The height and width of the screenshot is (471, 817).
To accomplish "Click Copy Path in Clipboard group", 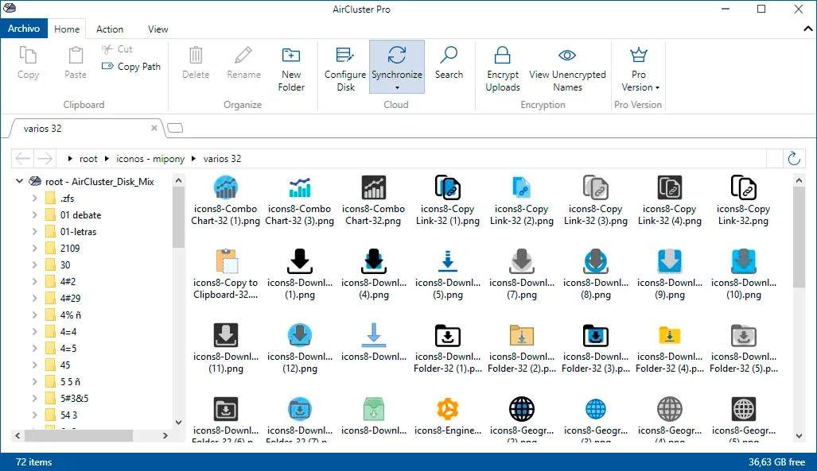I will coord(131,67).
